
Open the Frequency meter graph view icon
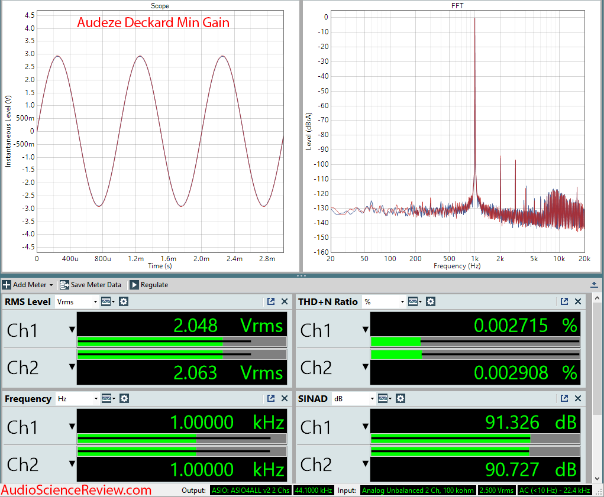[x=108, y=399]
